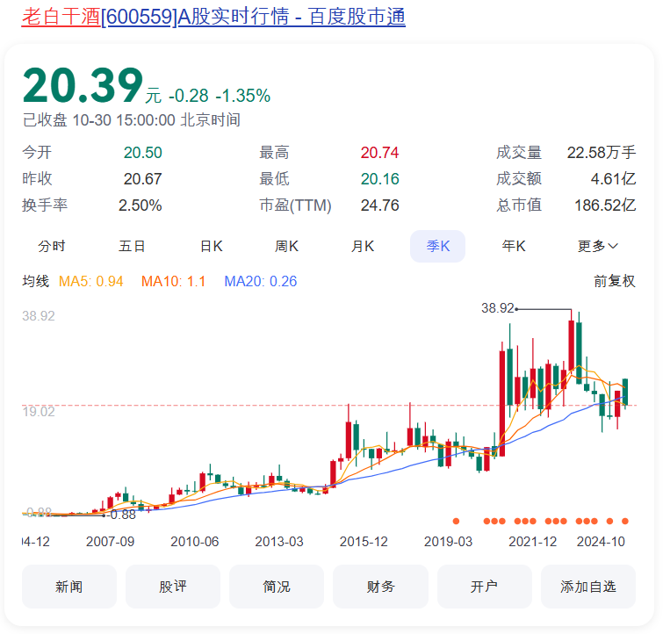The image size is (663, 634).
Task: Click the MA20: 0.26 indicator label
Action: click(261, 281)
